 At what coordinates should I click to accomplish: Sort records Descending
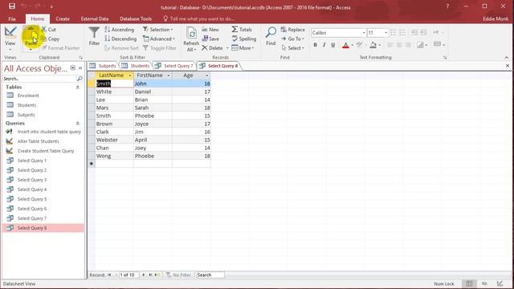[x=120, y=39]
